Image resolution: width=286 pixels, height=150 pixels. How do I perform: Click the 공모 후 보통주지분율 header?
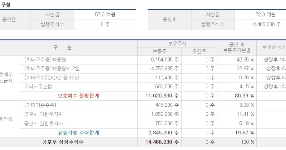pyautogui.click(x=236, y=47)
